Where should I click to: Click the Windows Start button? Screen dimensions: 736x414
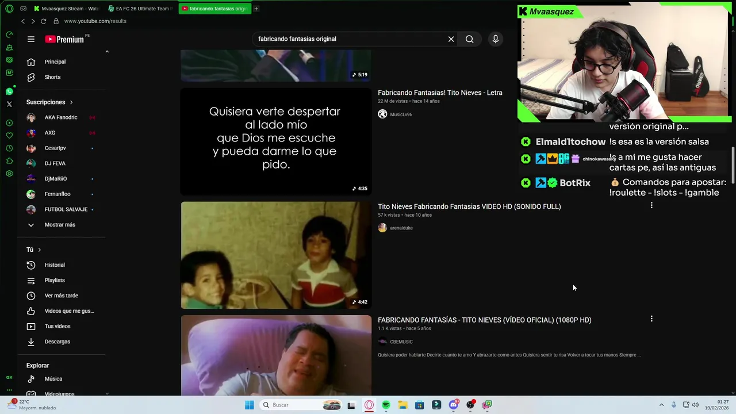(x=249, y=405)
